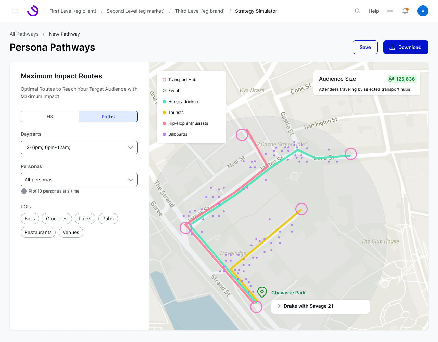Click New Pathway breadcrumb
The width and height of the screenshot is (438, 342).
point(64,34)
